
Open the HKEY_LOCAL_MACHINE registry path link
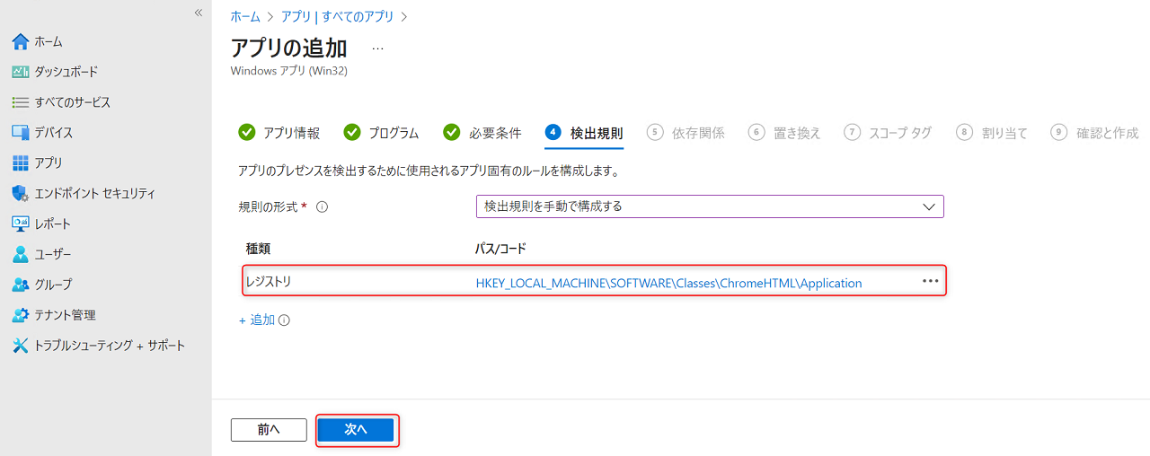[668, 283]
